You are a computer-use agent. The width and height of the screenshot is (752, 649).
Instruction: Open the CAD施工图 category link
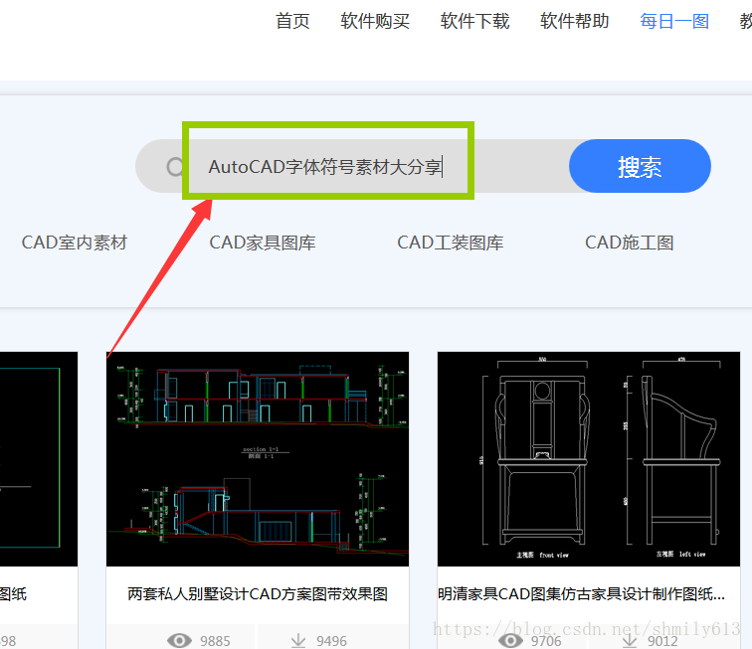[630, 243]
